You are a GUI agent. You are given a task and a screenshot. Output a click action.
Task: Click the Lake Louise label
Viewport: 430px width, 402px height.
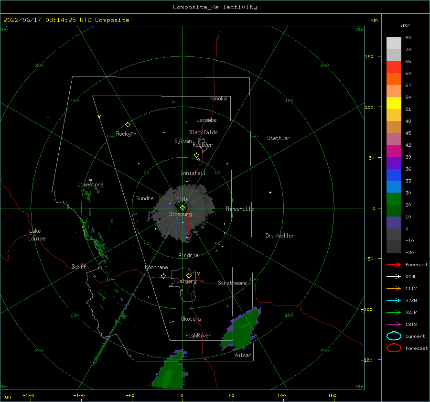[37, 235]
